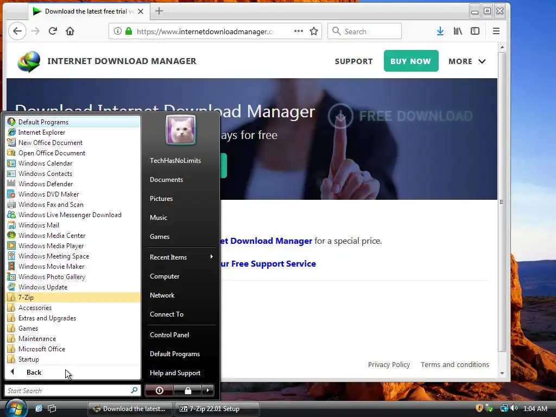Open Windows Defender entry

coord(73,184)
